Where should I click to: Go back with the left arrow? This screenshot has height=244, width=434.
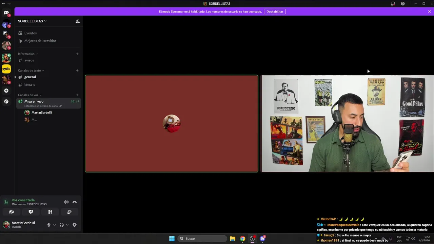pyautogui.click(x=3, y=3)
